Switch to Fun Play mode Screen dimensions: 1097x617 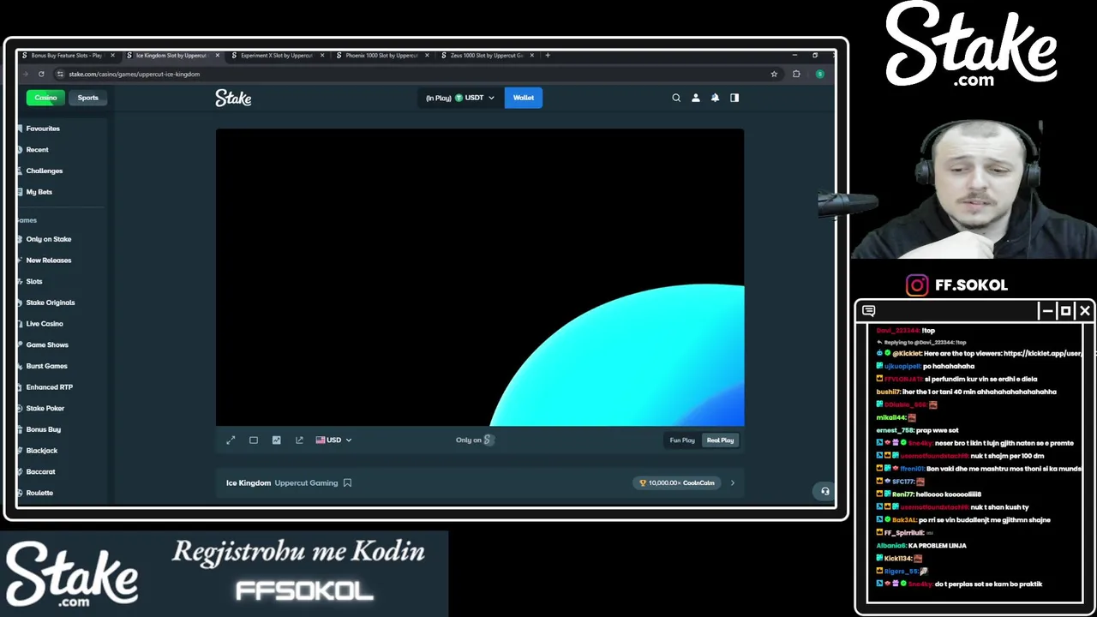[682, 440]
